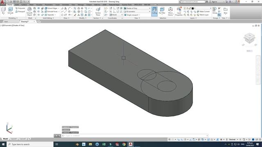Click the AutoCAD application menu logo
The image size is (262, 147).
[2, 2]
